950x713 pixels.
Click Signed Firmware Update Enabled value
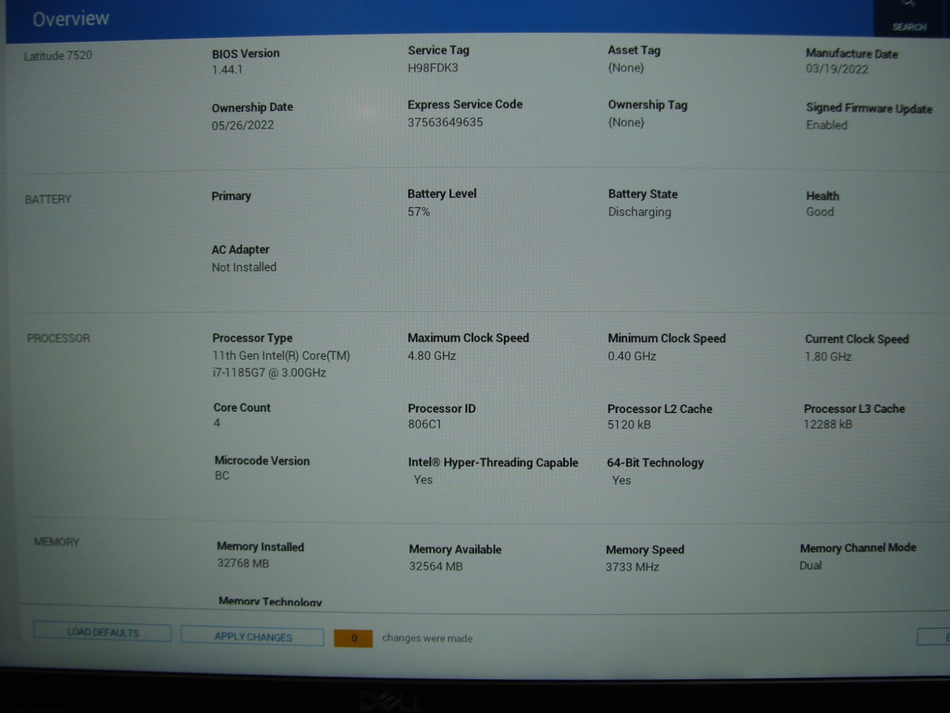tap(826, 125)
